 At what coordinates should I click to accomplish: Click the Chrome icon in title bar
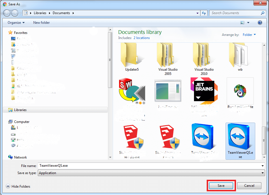(x=5, y=4)
